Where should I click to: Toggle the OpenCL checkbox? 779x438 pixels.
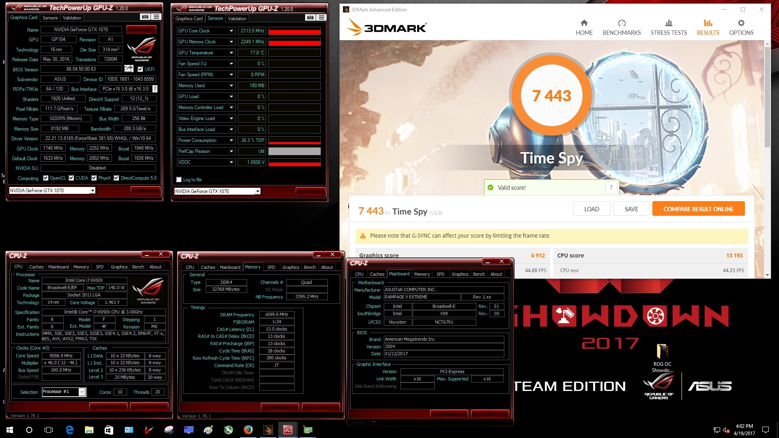[x=45, y=178]
